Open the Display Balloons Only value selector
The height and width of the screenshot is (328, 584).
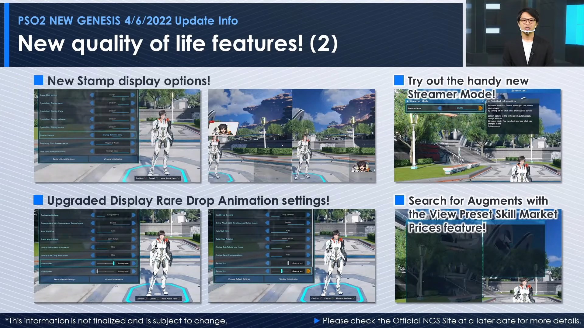coord(112,135)
